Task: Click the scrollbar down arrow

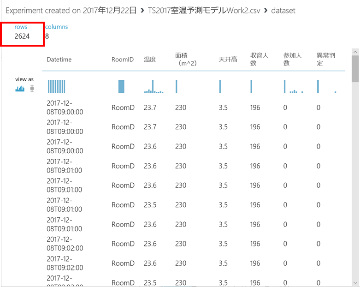Action: click(x=355, y=283)
